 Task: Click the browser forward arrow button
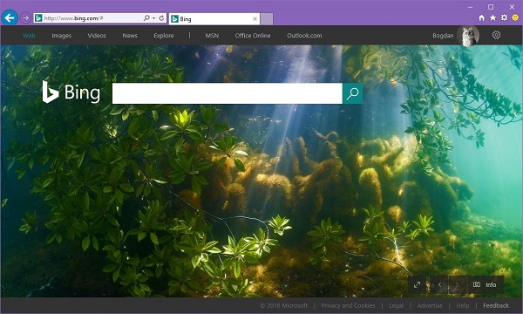(25, 18)
